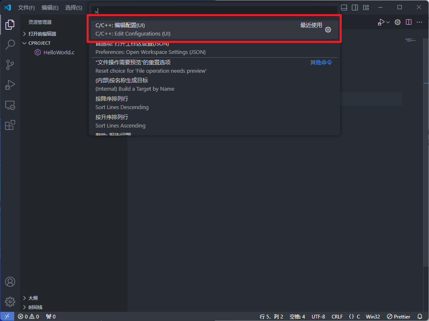Open the 文件(F) menu

coord(26,8)
